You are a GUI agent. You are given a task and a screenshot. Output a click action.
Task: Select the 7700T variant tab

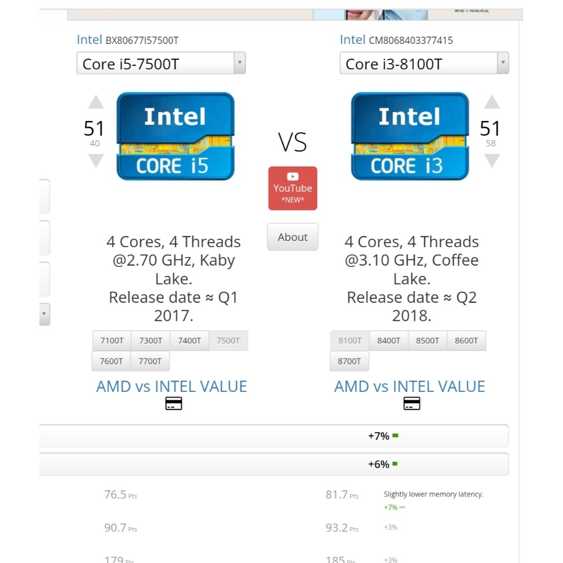pos(150,361)
